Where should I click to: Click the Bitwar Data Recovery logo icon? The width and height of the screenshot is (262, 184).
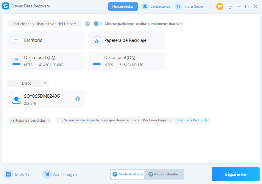point(6,6)
